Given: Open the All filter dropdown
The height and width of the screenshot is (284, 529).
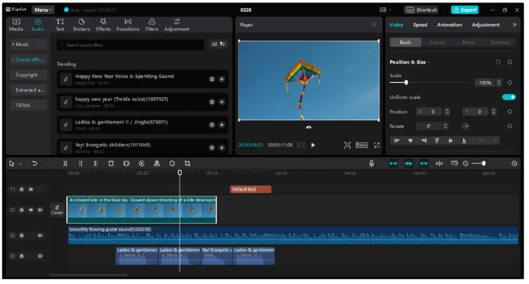Looking at the screenshot, I should coord(218,44).
